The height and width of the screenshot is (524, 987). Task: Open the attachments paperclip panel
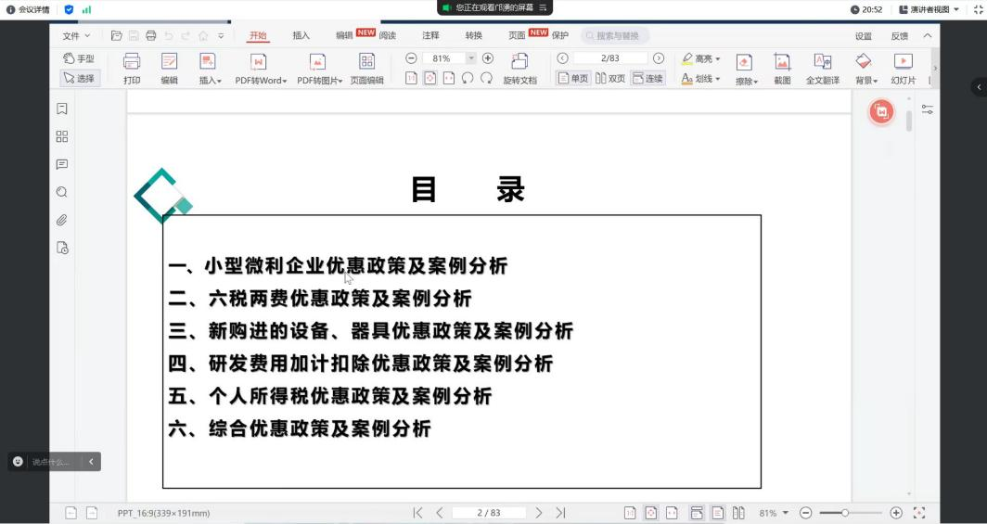pos(62,220)
